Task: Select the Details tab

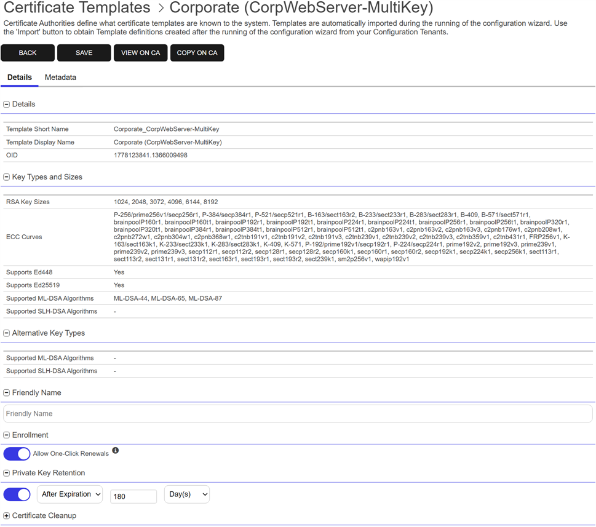Action: (20, 77)
